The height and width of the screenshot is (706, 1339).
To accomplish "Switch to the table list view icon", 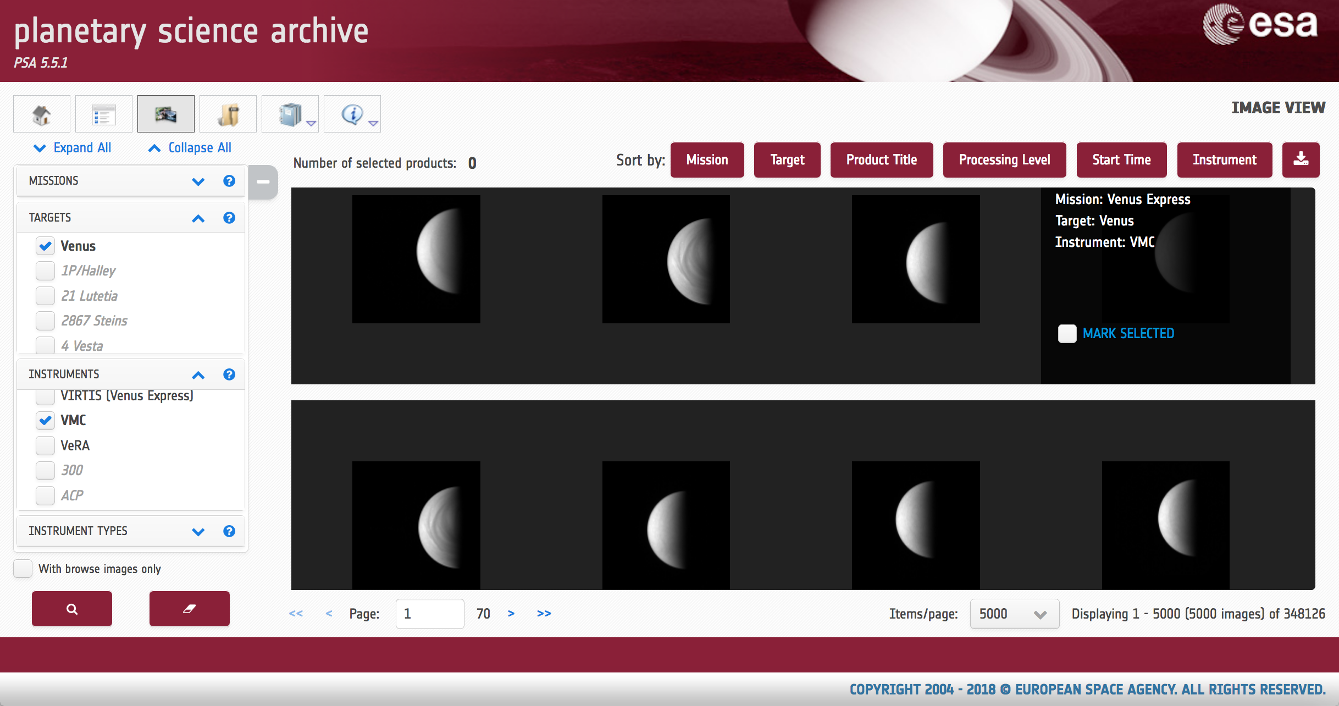I will [103, 114].
